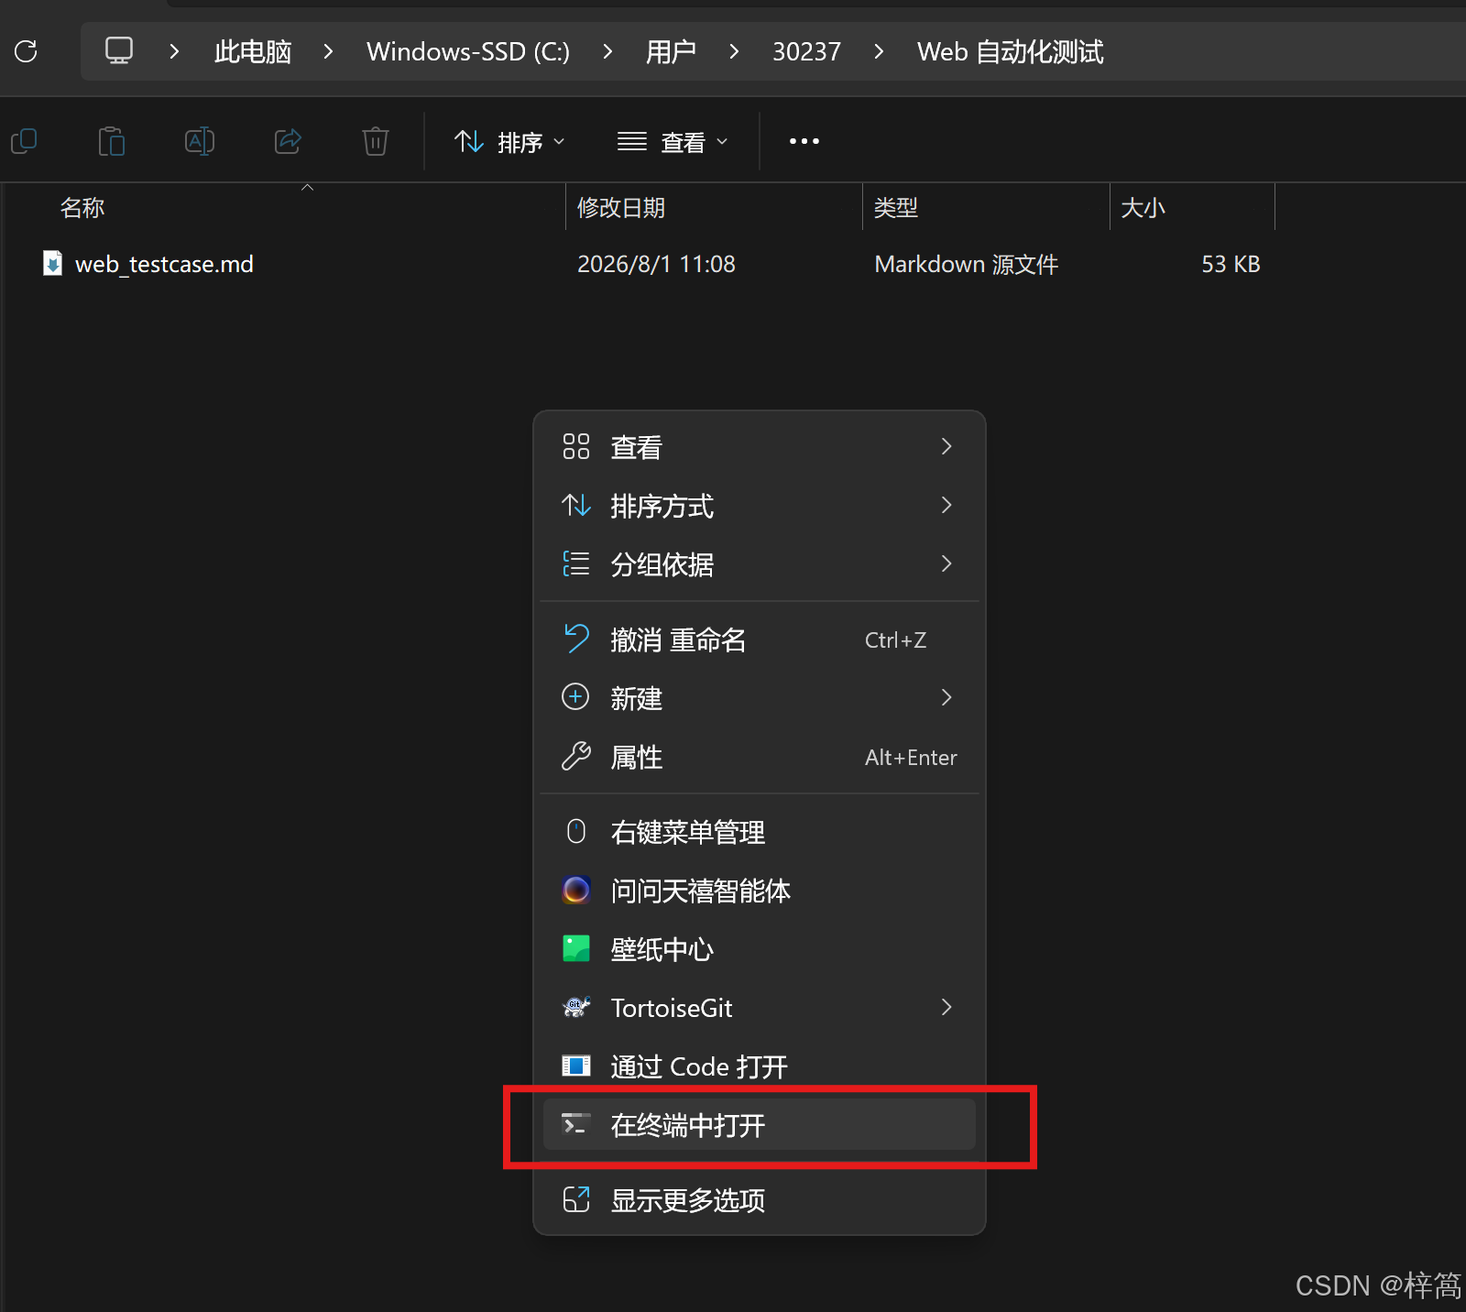The image size is (1466, 1312).
Task: Click the delete trash icon in toolbar
Action: (376, 141)
